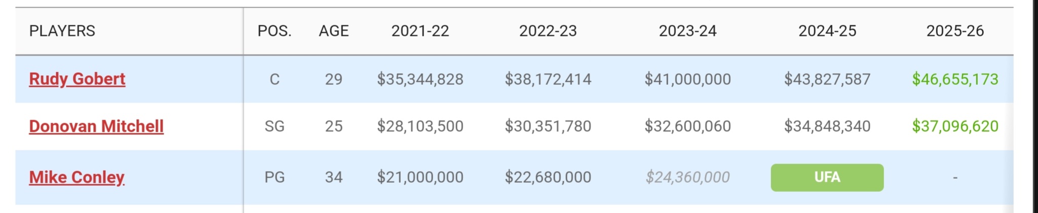The height and width of the screenshot is (213, 1038).
Task: Click Mitchell's $34,848,340 salary cell
Action: pos(827,126)
